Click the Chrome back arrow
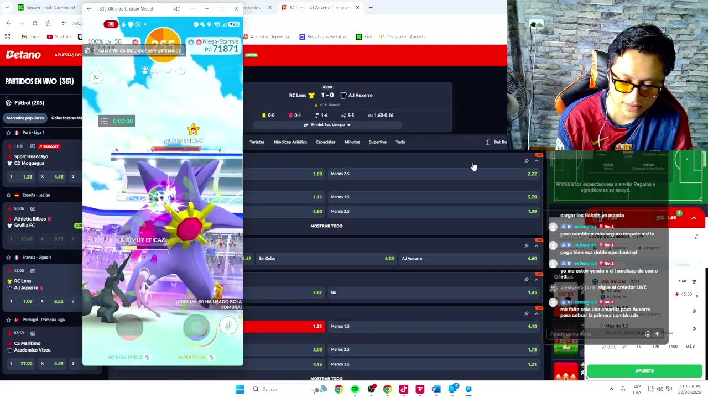708x398 pixels. [x=8, y=23]
